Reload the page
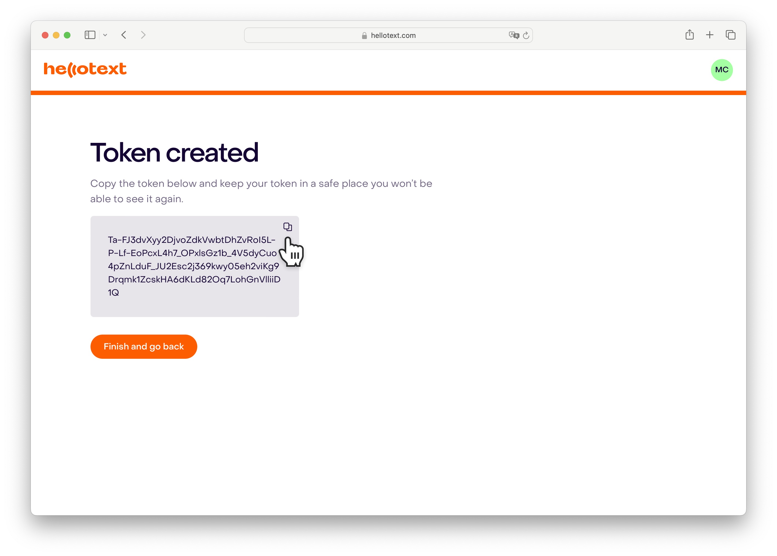The height and width of the screenshot is (556, 777). tap(526, 35)
